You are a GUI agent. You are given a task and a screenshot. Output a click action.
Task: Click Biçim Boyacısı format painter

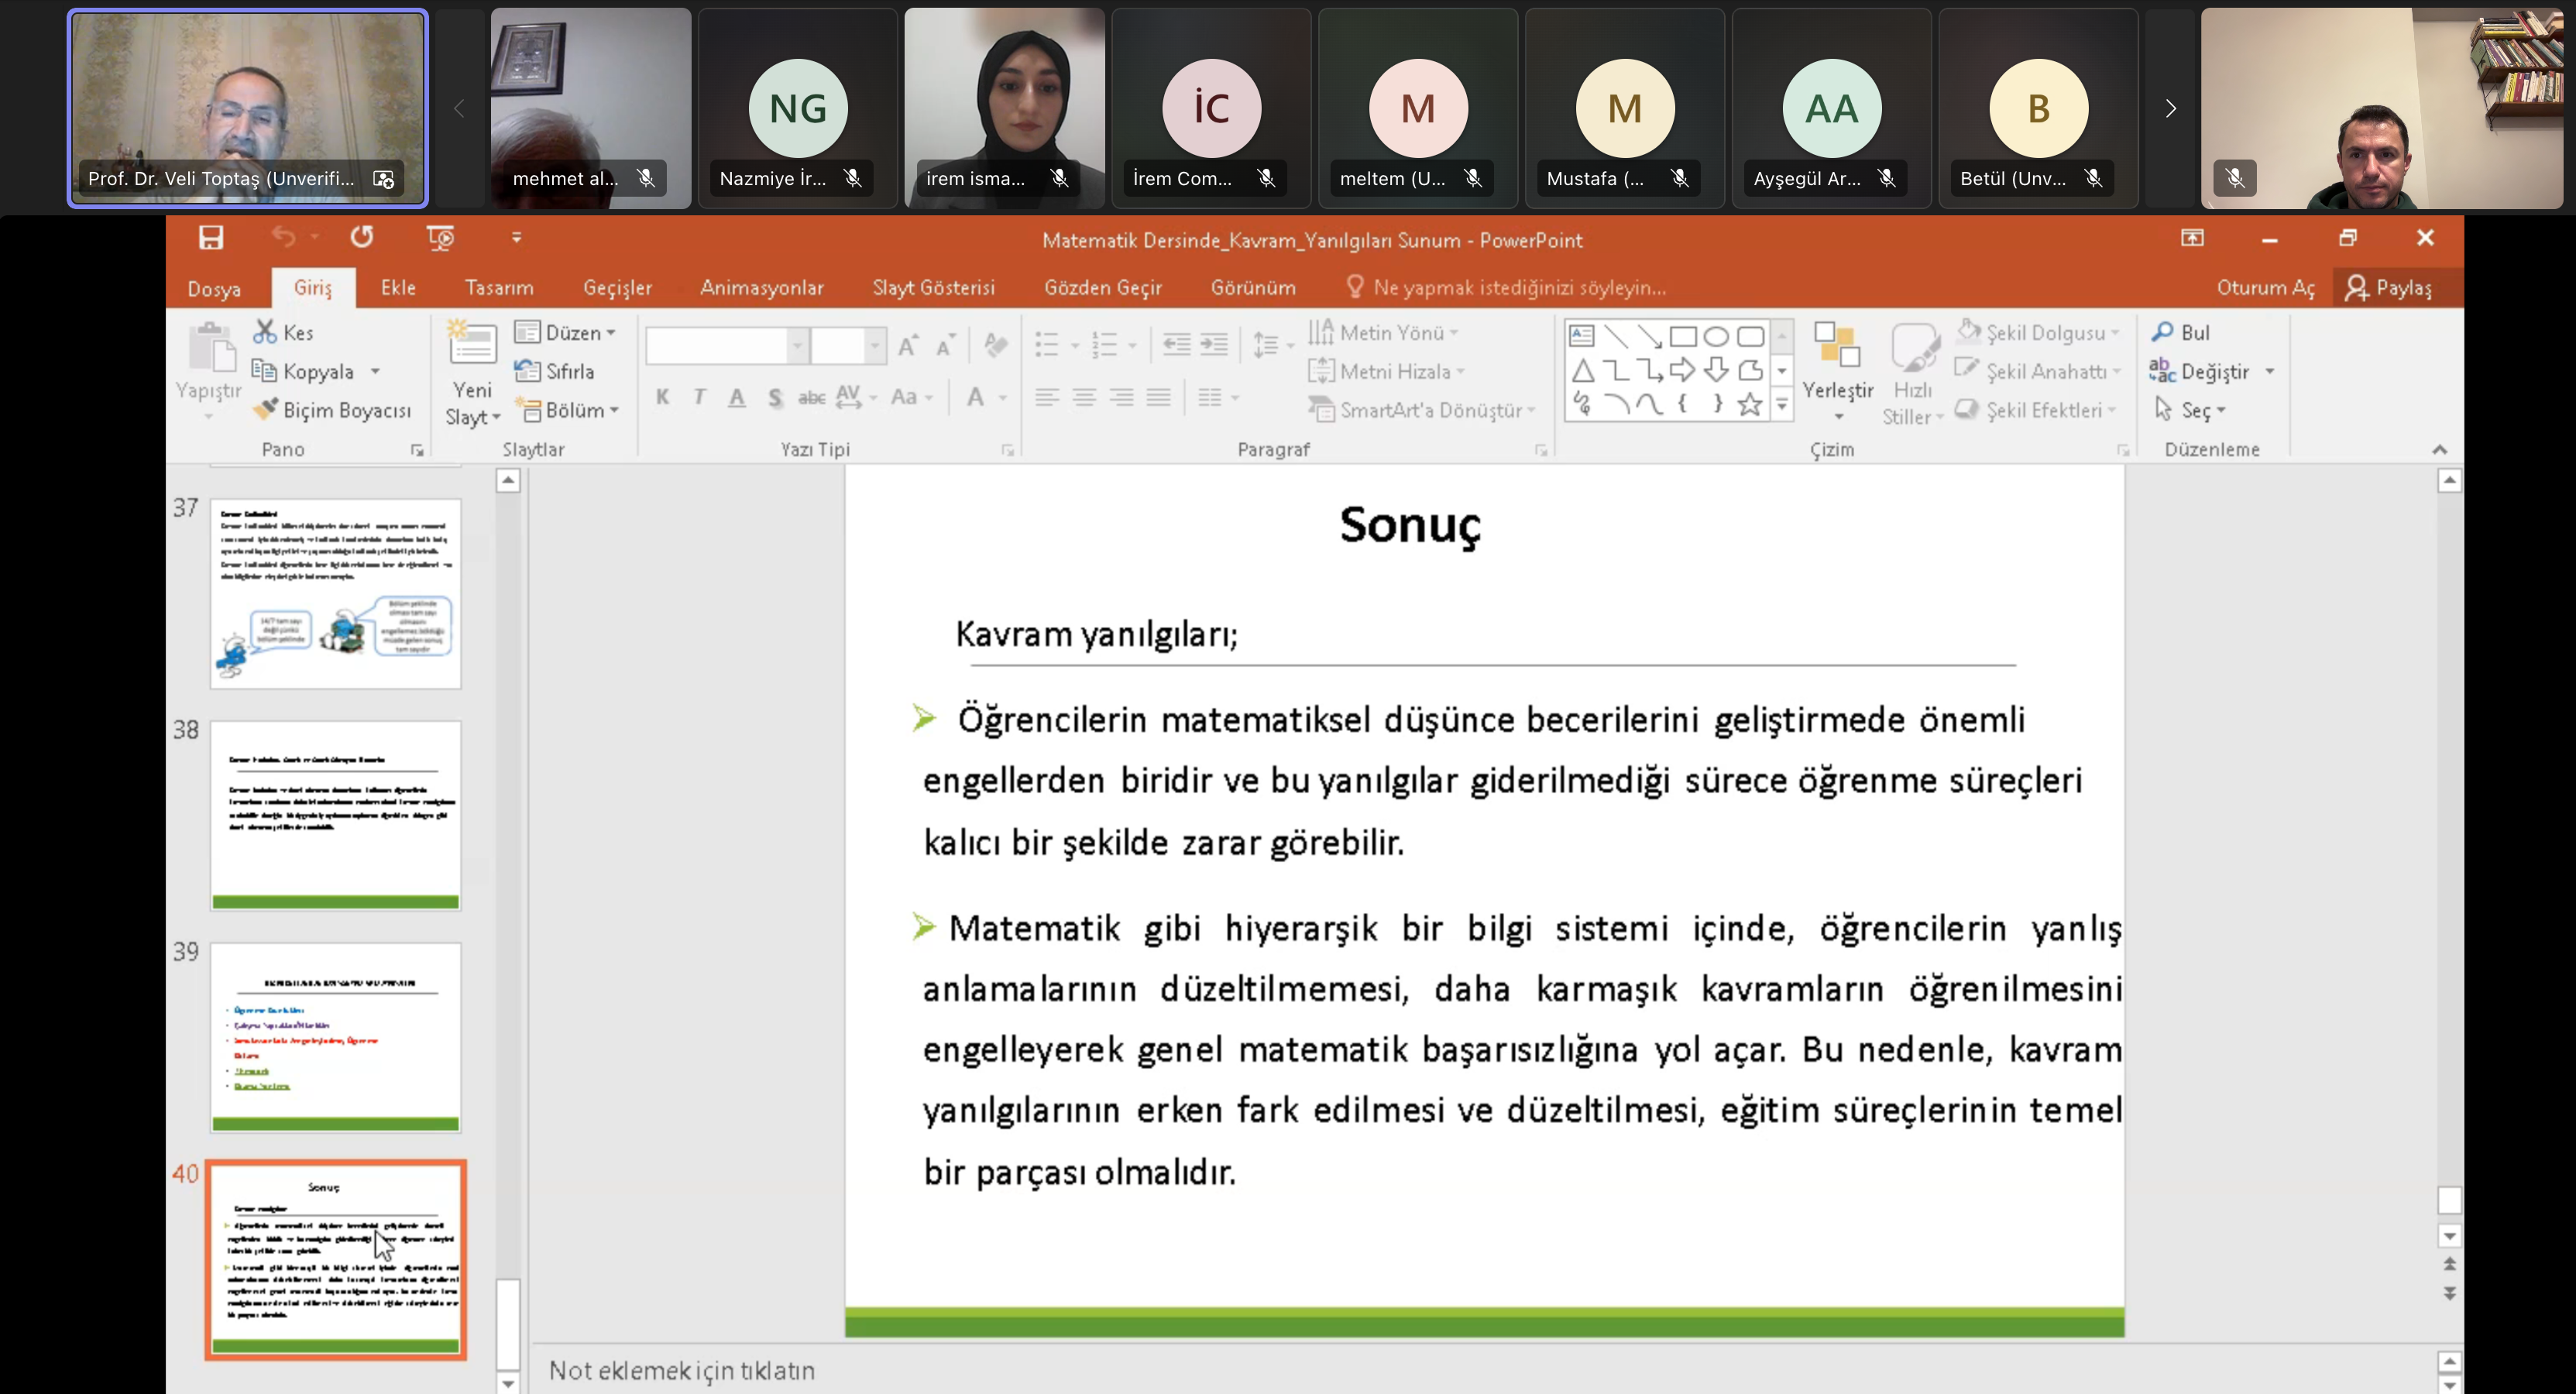pyautogui.click(x=333, y=410)
